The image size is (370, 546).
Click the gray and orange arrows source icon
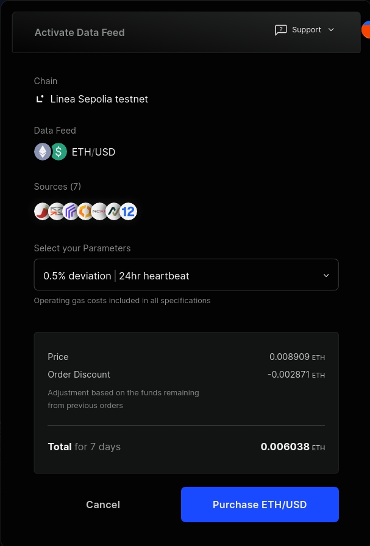click(57, 212)
